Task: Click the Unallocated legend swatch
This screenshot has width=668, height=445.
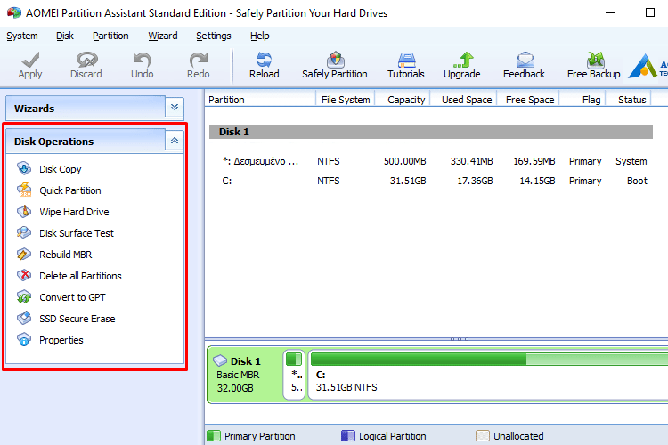Action: point(482,435)
